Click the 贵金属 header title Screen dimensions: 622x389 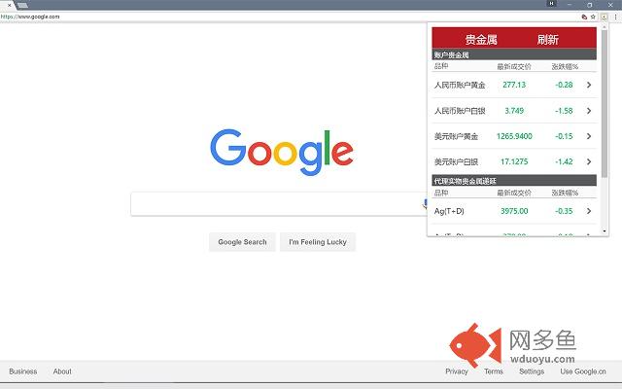pyautogui.click(x=481, y=39)
